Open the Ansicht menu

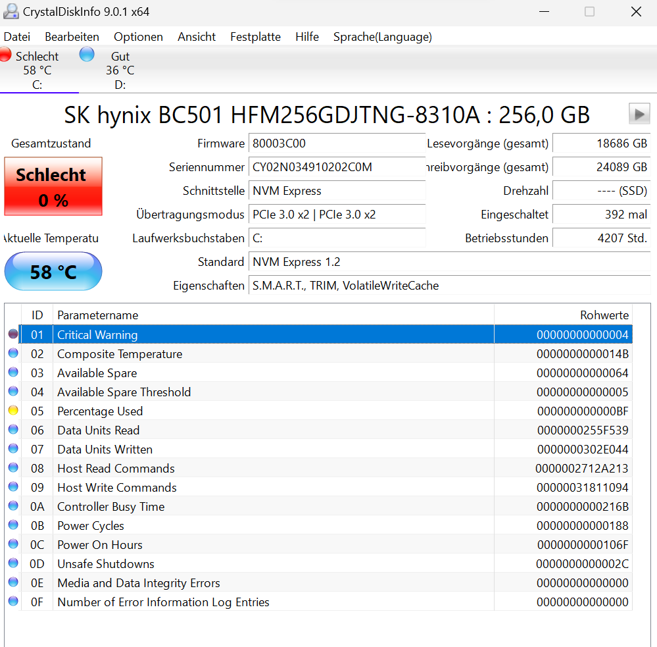coord(197,37)
